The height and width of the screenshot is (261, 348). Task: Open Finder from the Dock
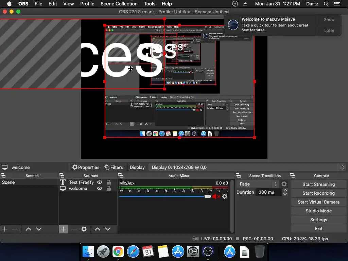pos(88,252)
